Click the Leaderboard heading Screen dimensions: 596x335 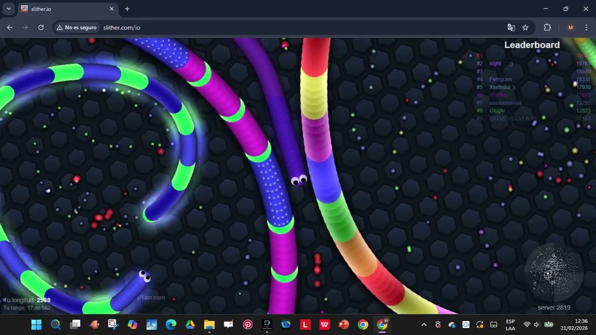(x=532, y=45)
